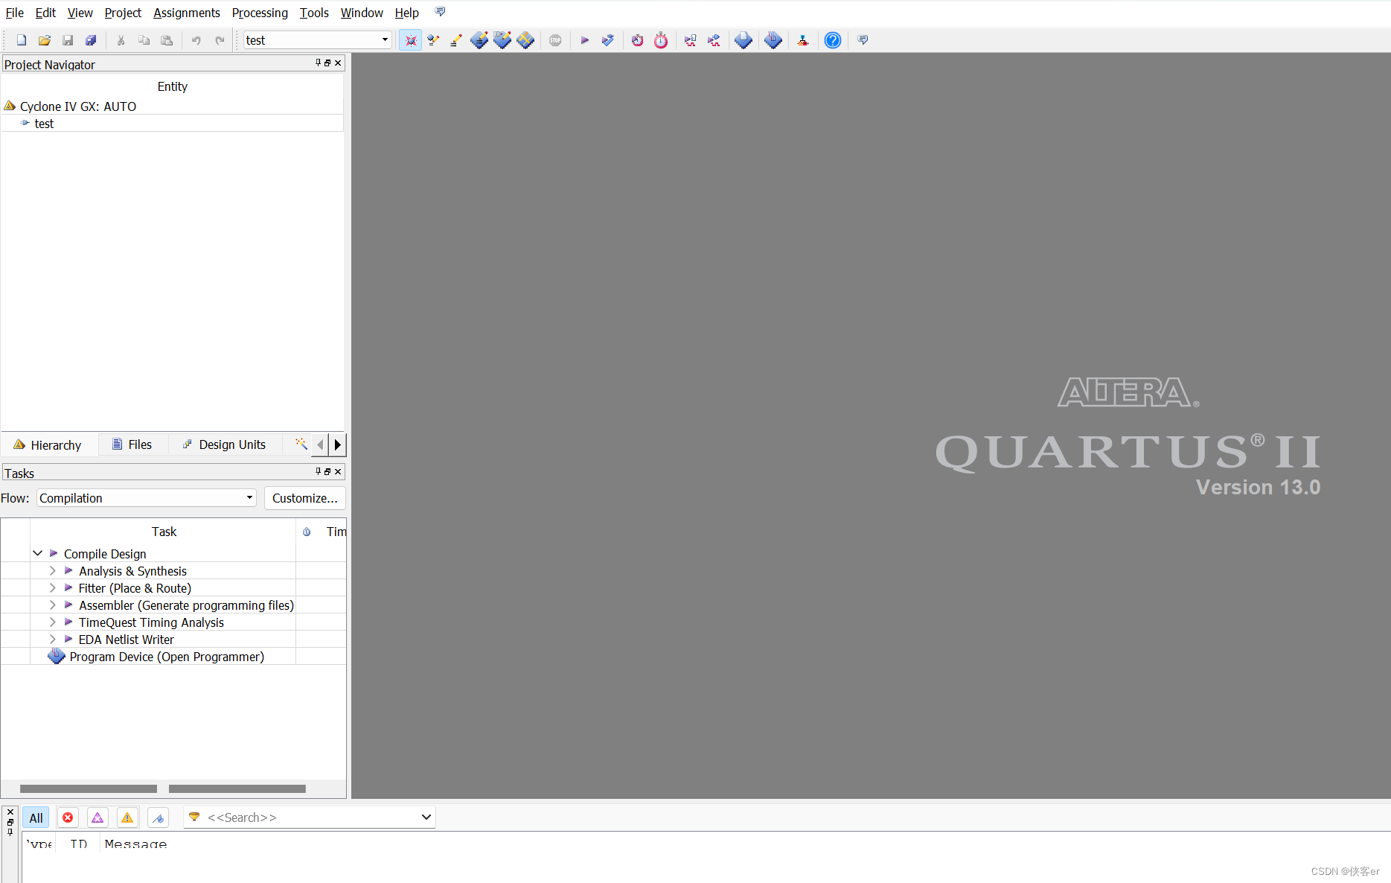Open the Window menu

pyautogui.click(x=362, y=13)
